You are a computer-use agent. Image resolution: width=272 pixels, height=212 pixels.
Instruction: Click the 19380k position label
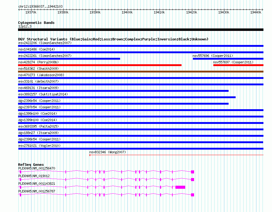click(x=63, y=12)
